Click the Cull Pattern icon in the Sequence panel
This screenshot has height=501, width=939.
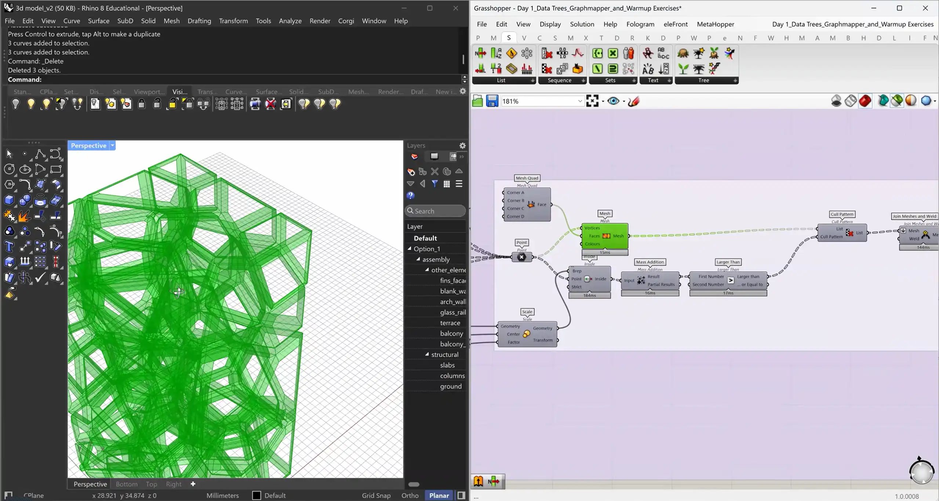[547, 69]
